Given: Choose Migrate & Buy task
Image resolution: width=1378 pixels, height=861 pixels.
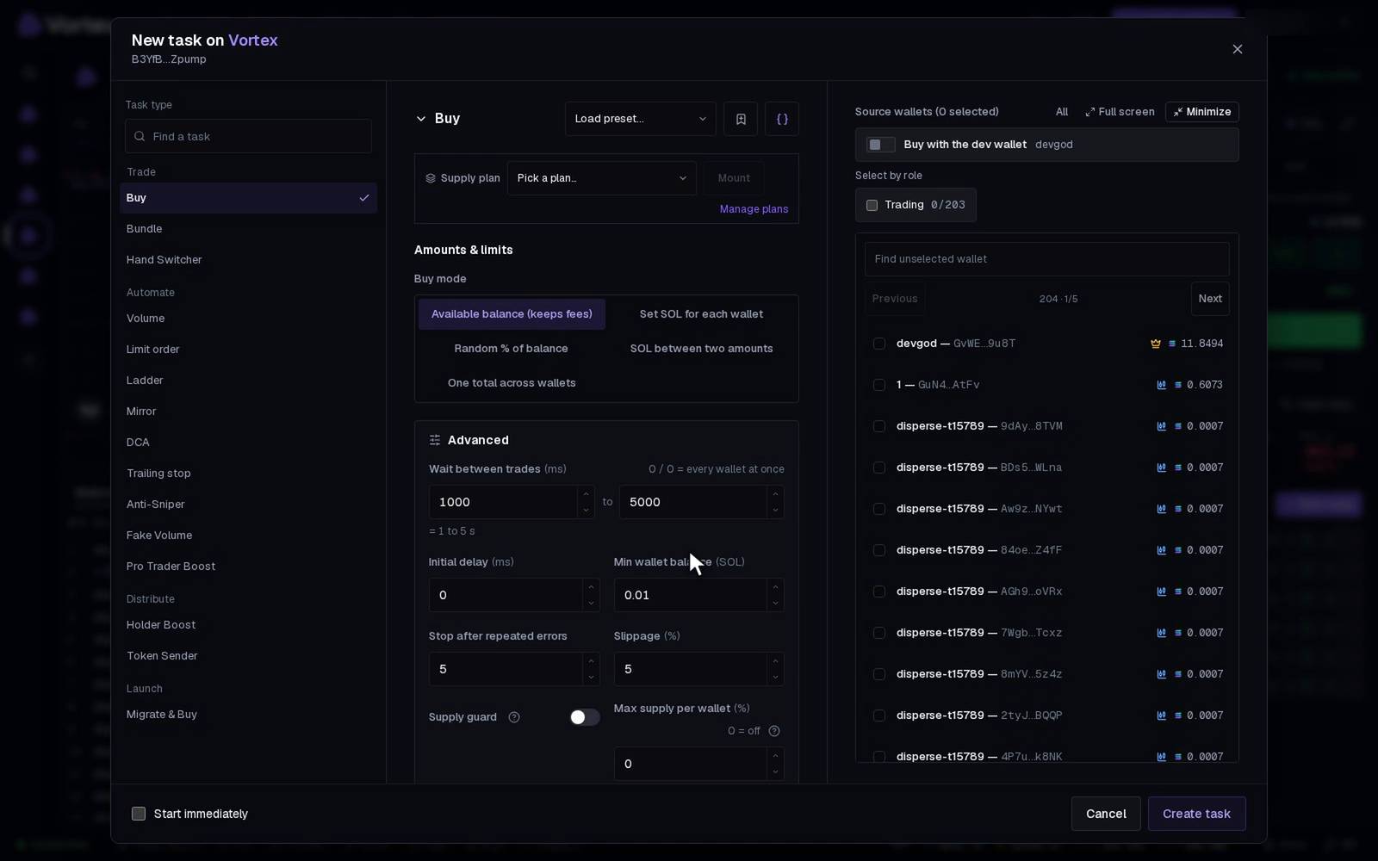Looking at the screenshot, I should (248, 715).
